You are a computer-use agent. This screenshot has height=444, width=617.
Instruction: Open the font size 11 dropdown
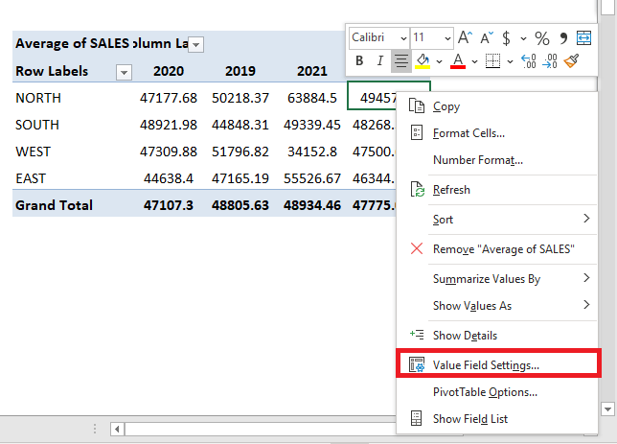(x=447, y=38)
